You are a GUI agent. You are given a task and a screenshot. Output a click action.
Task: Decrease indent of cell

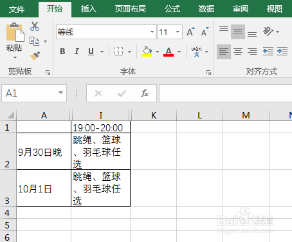click(268, 51)
